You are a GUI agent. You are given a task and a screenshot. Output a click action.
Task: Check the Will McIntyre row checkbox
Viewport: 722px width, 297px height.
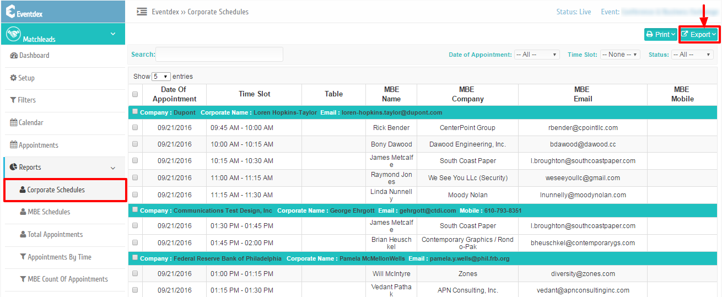tap(135, 274)
